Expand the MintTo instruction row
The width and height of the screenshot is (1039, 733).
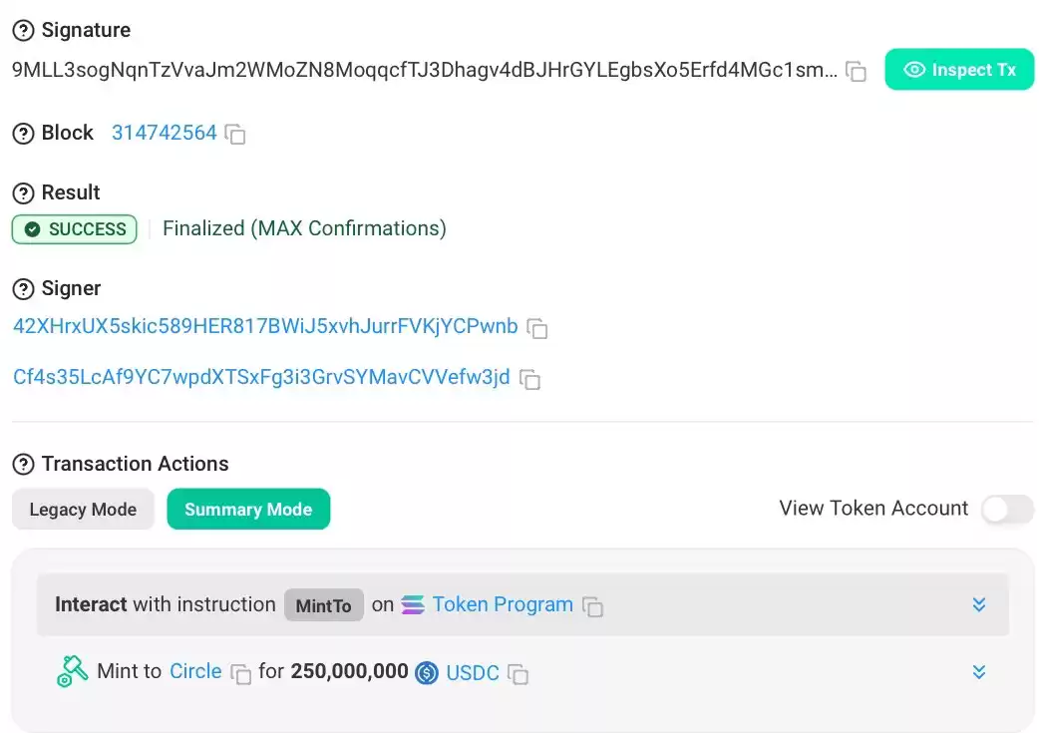point(979,604)
